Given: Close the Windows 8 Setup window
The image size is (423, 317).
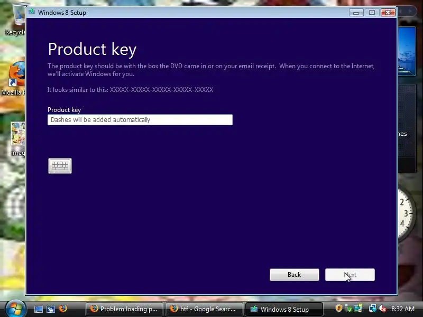Looking at the screenshot, I should (388, 13).
